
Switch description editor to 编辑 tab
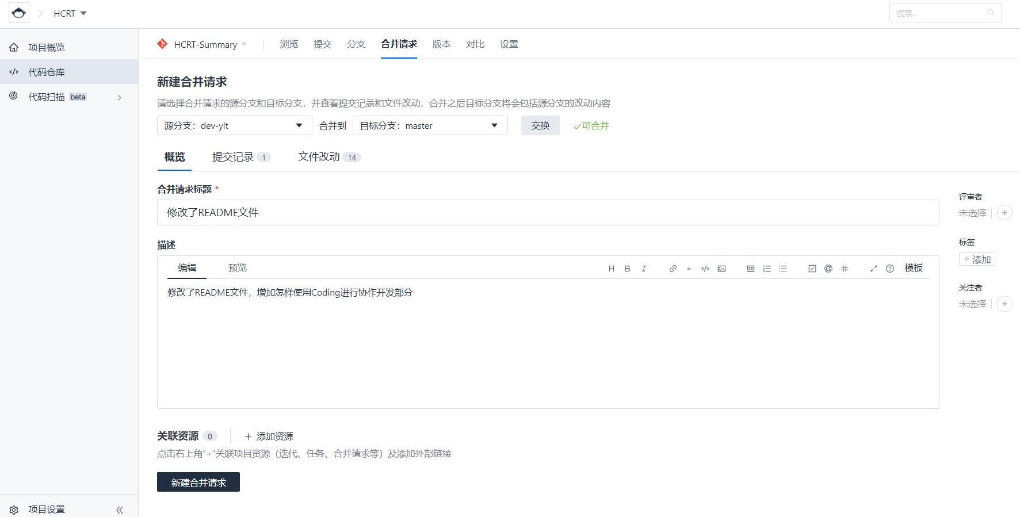(x=187, y=268)
